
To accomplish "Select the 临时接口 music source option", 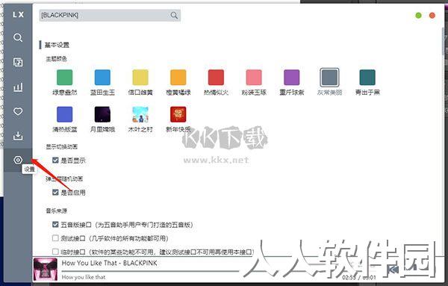I will click(55, 252).
